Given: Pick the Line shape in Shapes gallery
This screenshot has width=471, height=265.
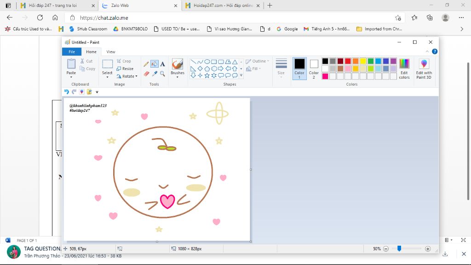Looking at the screenshot, I should [x=193, y=62].
